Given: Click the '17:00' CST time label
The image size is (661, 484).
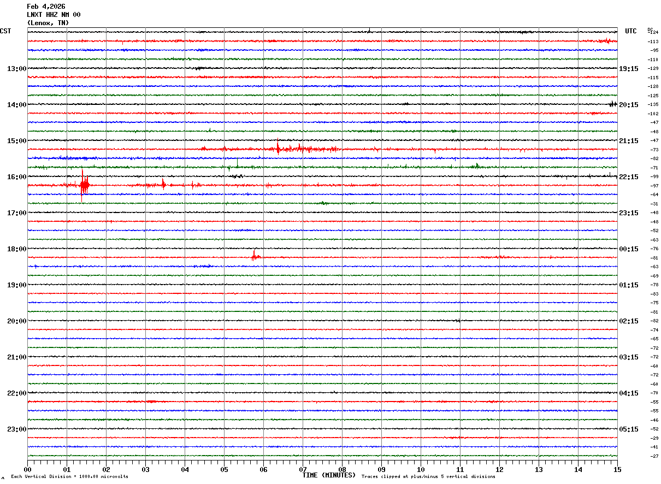Looking at the screenshot, I should point(16,213).
